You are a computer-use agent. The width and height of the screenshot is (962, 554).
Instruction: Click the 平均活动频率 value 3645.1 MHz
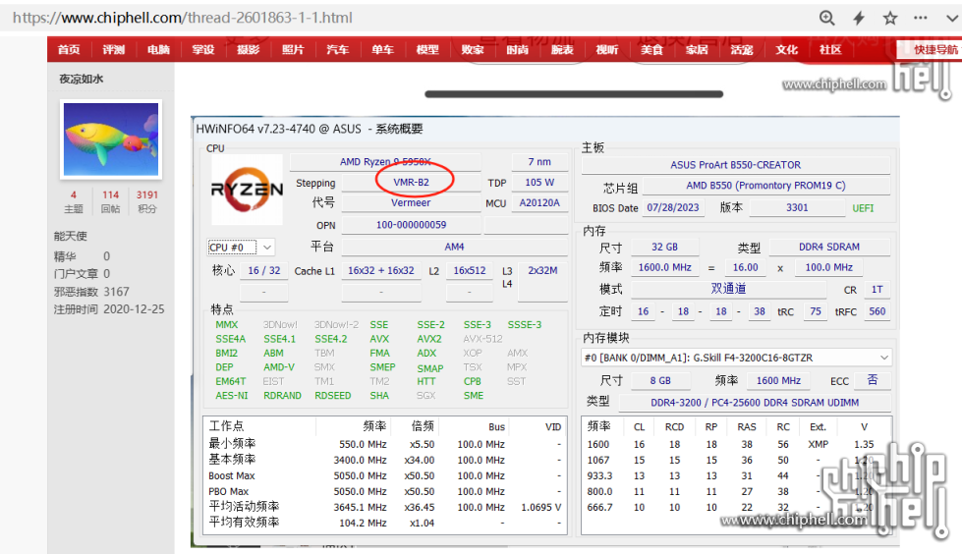(x=361, y=508)
